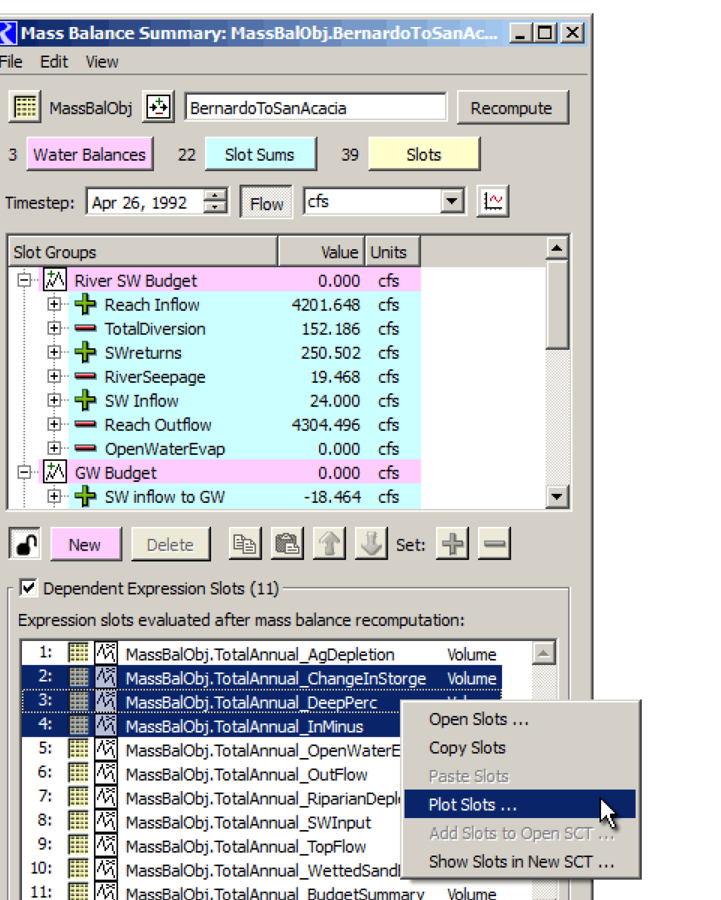This screenshot has width=721, height=900.
Task: Click the move down arrow icon
Action: [371, 545]
